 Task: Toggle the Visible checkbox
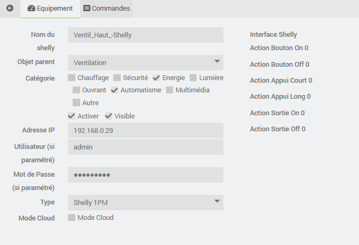point(108,116)
